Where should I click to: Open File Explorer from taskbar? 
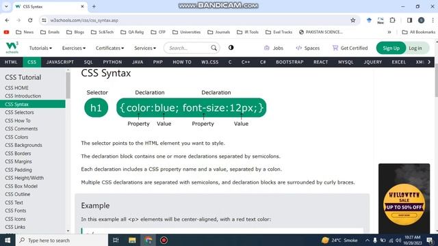click(132, 240)
